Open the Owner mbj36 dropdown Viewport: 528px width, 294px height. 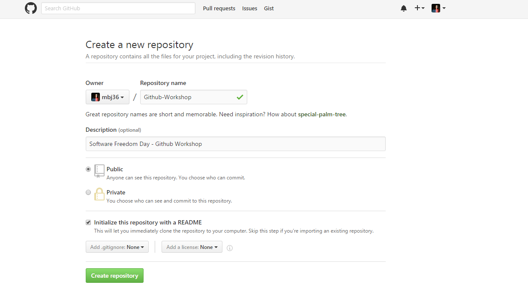pyautogui.click(x=108, y=97)
